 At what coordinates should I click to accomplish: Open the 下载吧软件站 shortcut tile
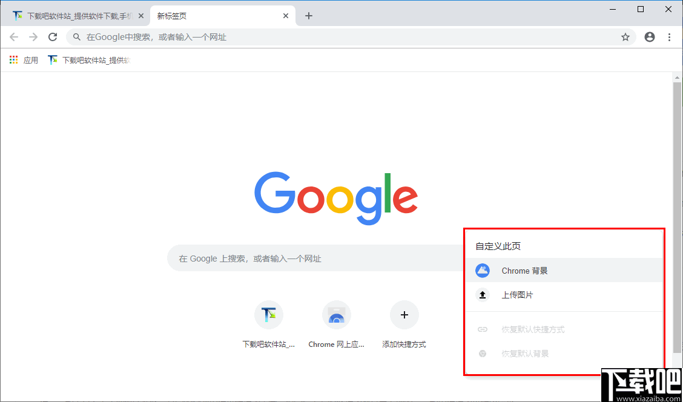269,315
